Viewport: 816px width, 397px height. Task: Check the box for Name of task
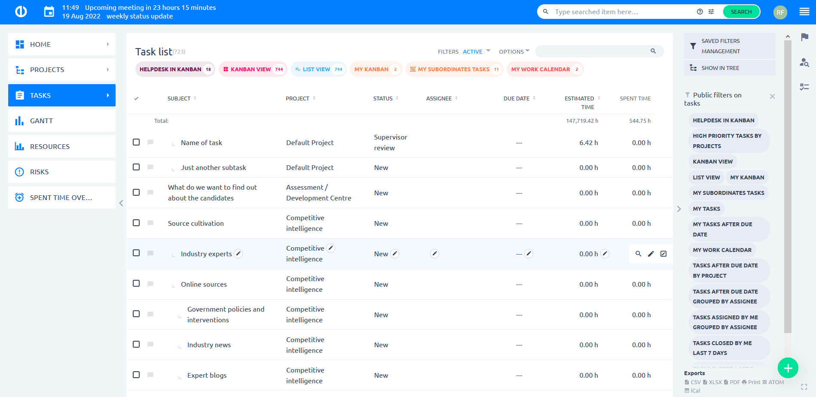[x=136, y=142]
